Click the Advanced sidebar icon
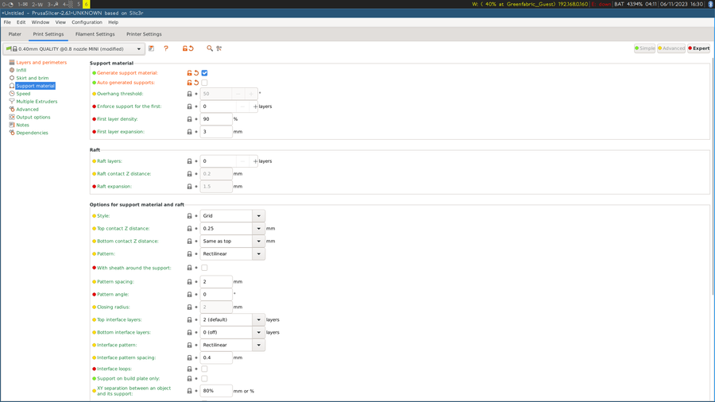 (x=12, y=109)
